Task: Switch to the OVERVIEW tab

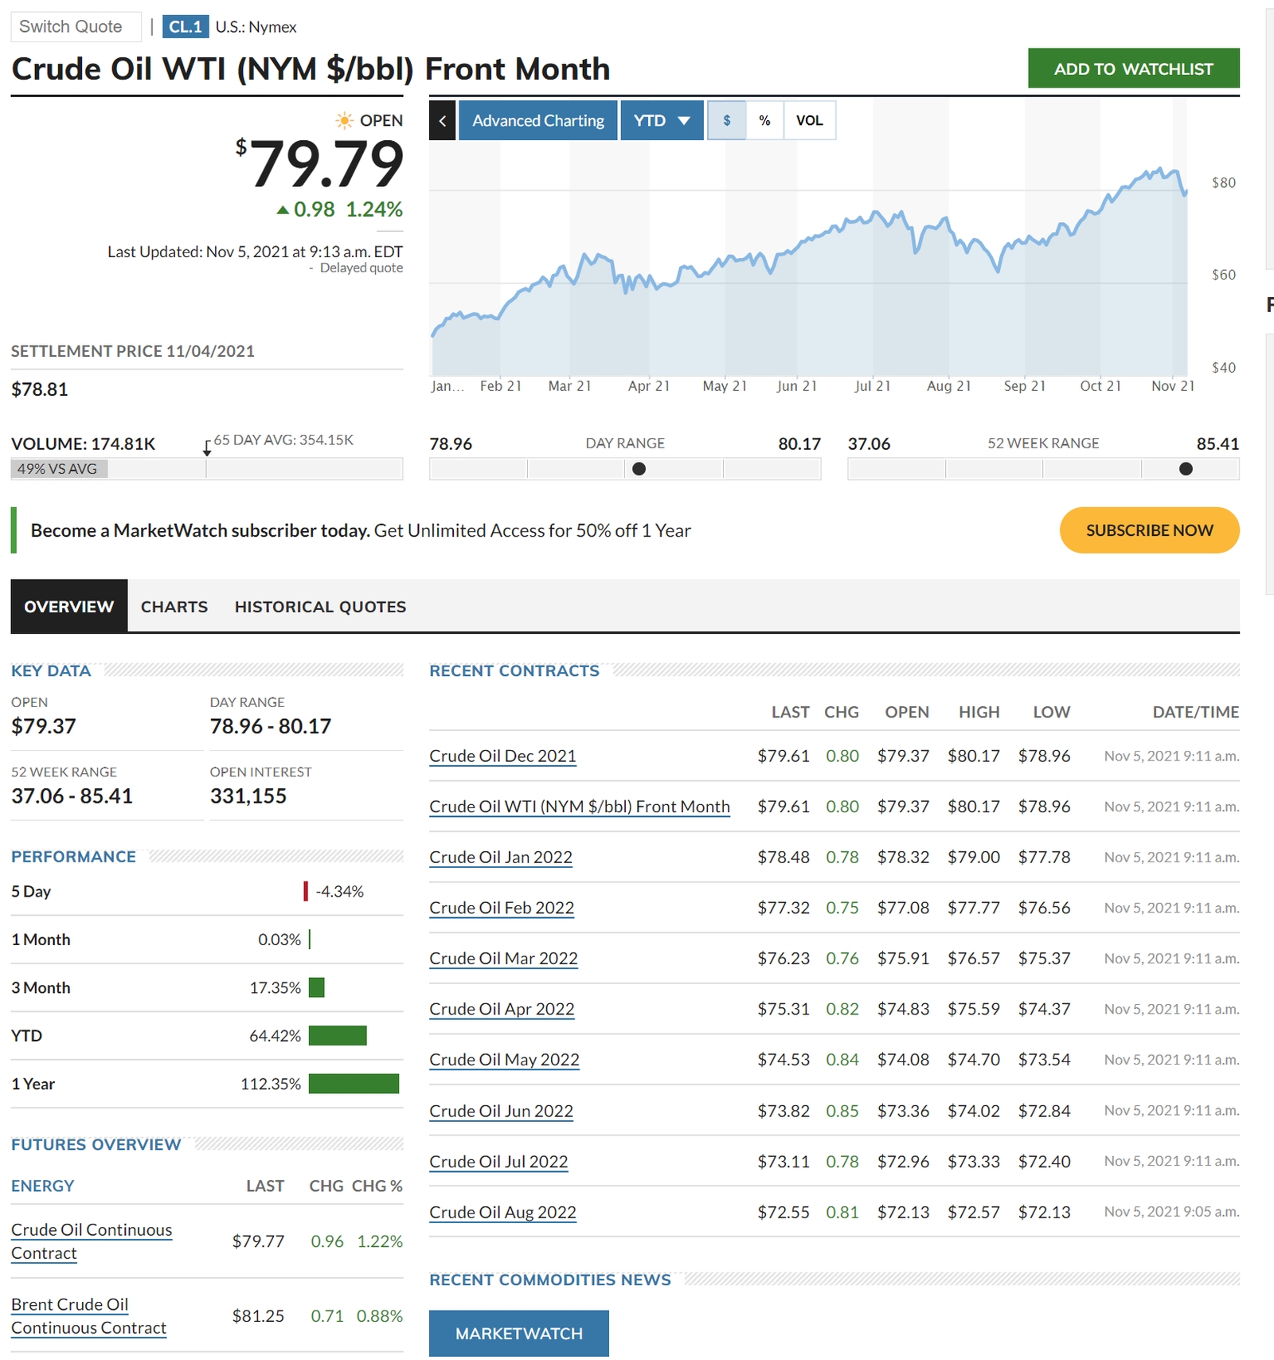Action: (69, 606)
